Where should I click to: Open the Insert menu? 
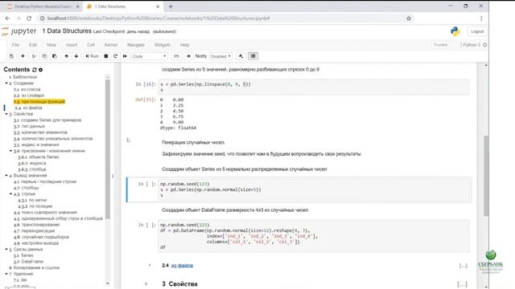(x=72, y=45)
